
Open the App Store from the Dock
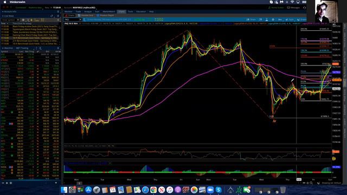(x=88, y=190)
